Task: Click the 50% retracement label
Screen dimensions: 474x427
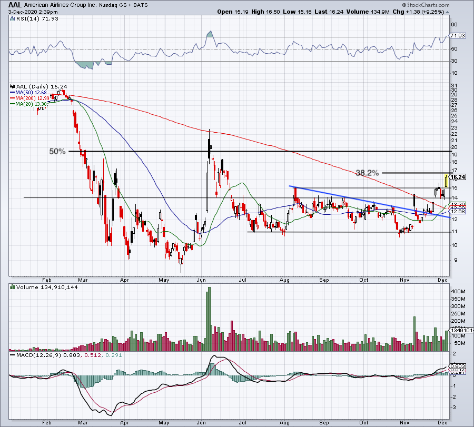Action: [x=57, y=151]
